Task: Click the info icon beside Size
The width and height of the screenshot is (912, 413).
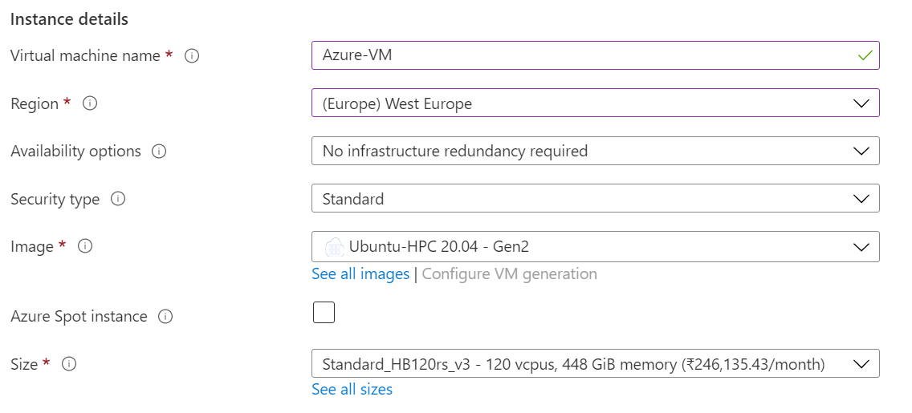Action: pyautogui.click(x=69, y=364)
